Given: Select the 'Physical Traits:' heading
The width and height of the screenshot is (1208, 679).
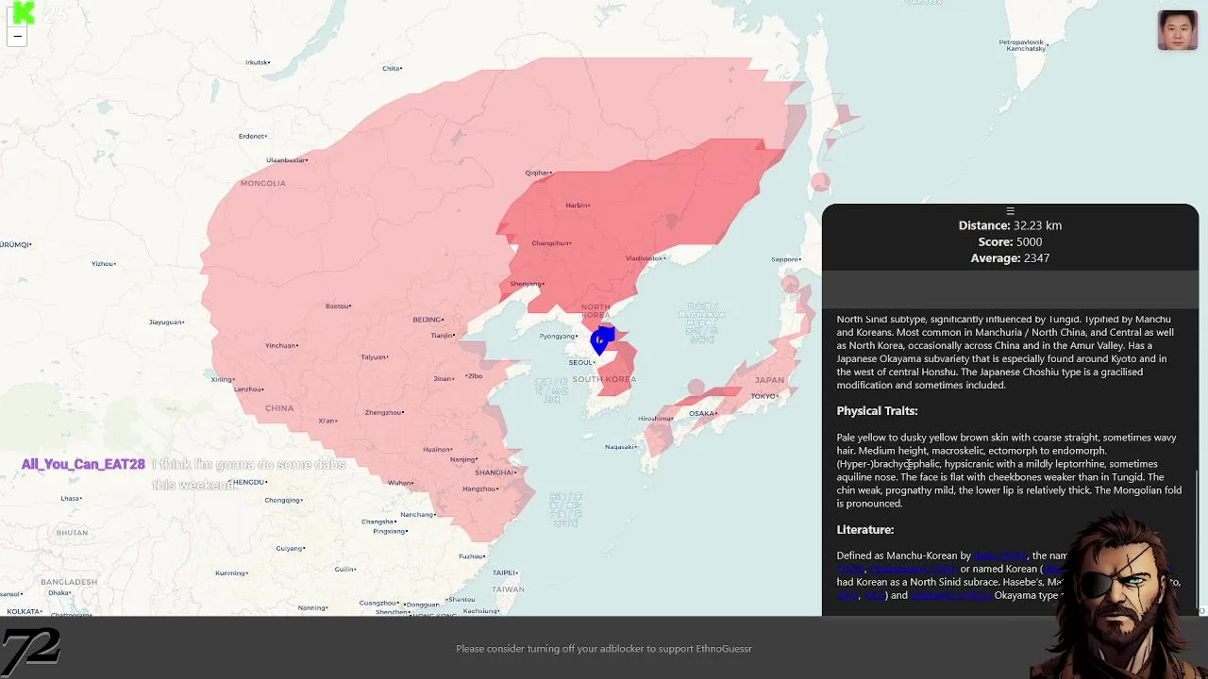Looking at the screenshot, I should [x=877, y=410].
